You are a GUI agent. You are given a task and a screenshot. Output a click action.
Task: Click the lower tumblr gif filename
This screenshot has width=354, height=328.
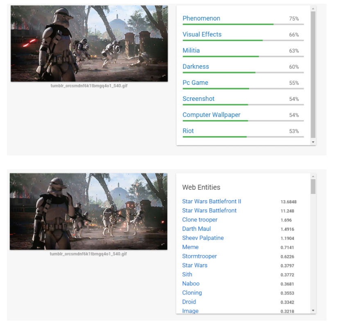click(x=88, y=254)
